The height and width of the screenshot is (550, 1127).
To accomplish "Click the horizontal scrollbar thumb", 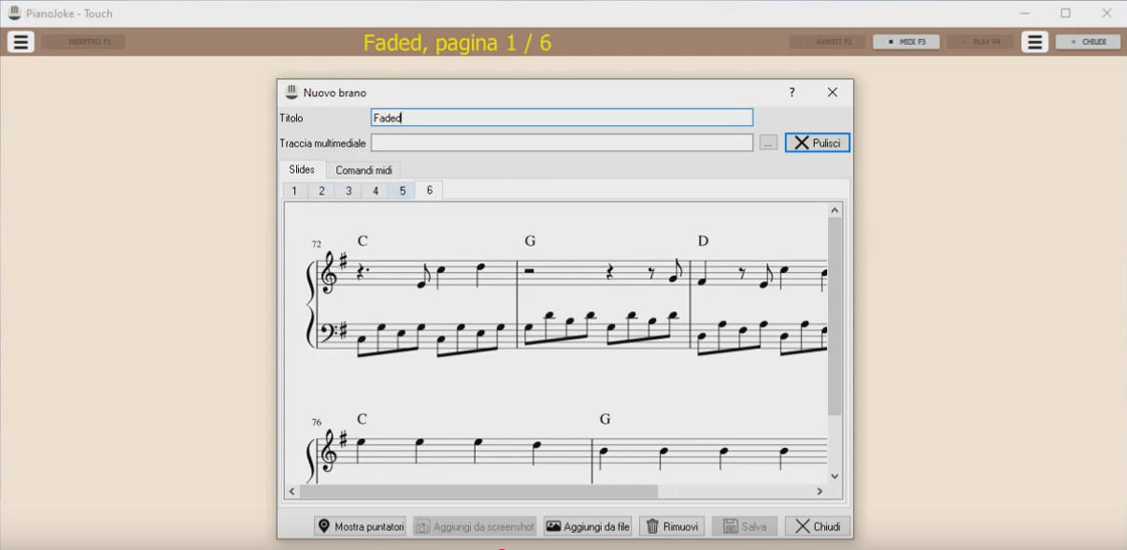I will [x=478, y=491].
